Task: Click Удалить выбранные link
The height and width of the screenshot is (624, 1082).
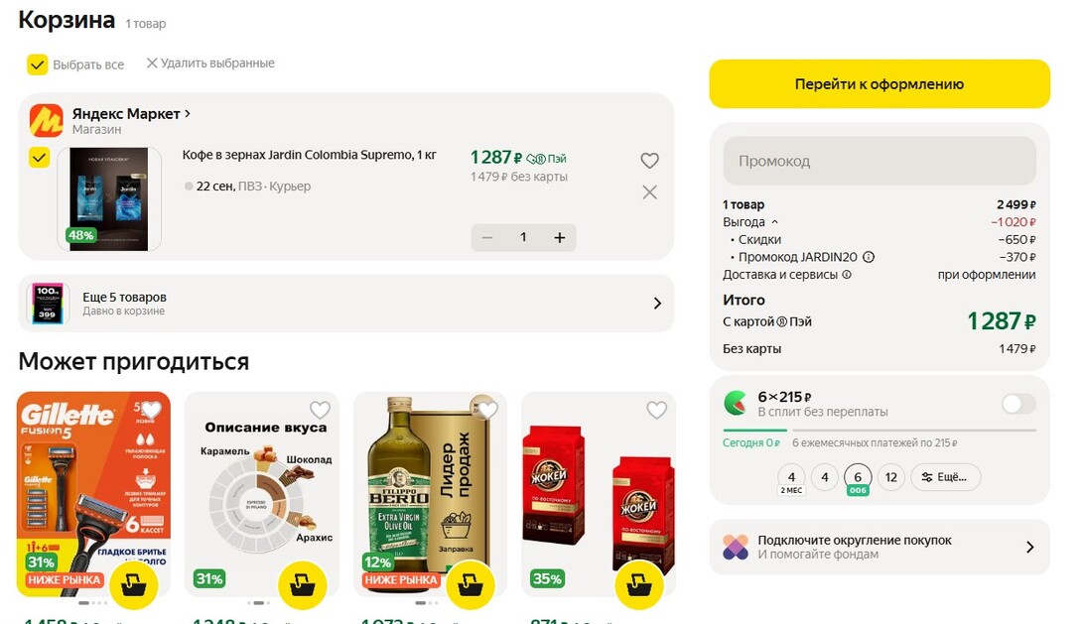Action: [210, 63]
